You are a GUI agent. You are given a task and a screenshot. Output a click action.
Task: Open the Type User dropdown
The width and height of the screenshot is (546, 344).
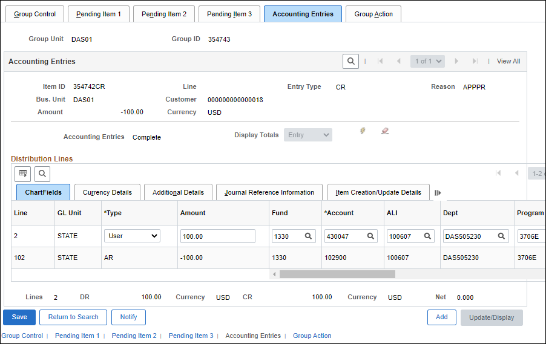click(x=132, y=236)
